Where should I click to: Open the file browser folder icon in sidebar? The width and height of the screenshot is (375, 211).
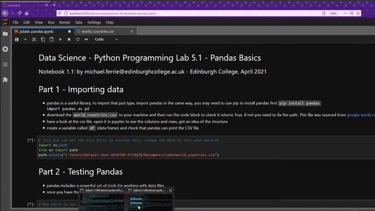tap(5, 34)
